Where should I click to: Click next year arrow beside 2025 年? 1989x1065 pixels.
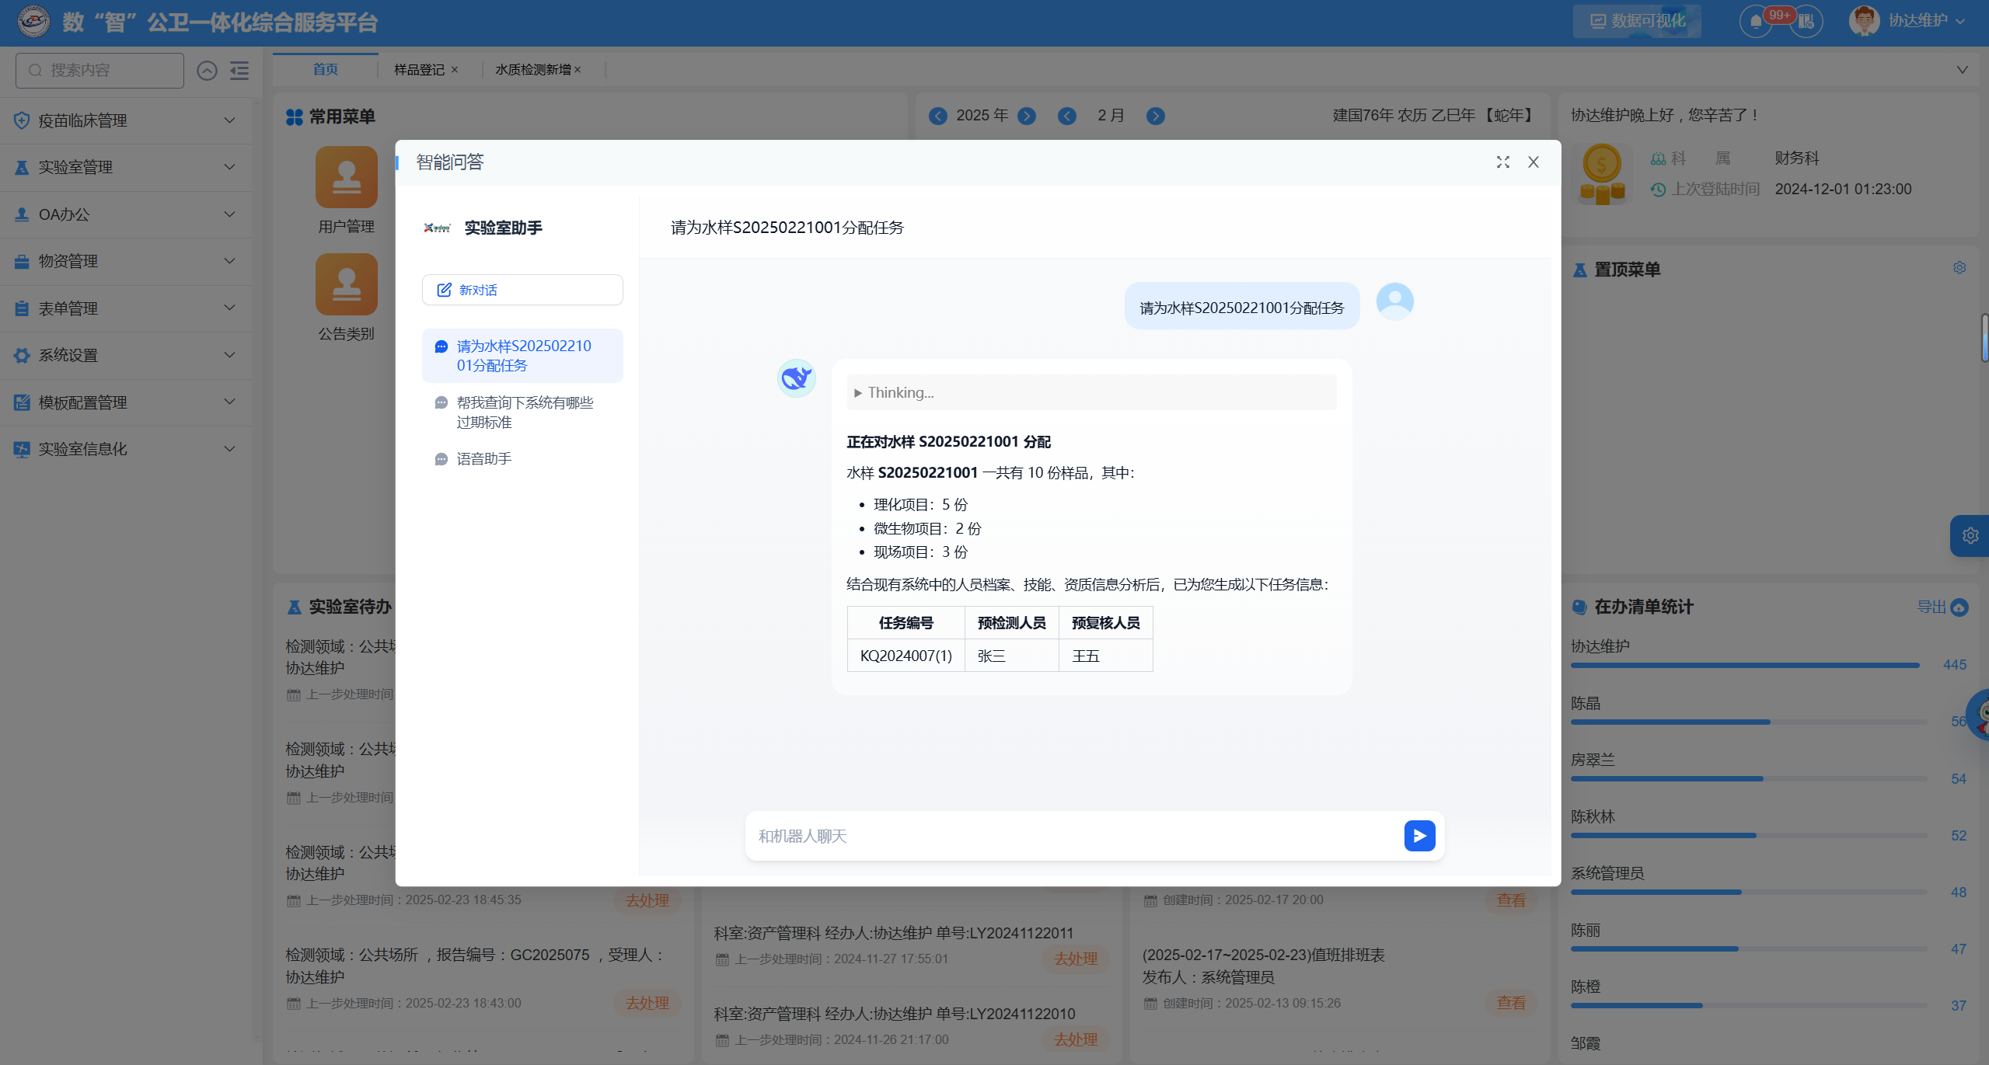[x=1027, y=116]
